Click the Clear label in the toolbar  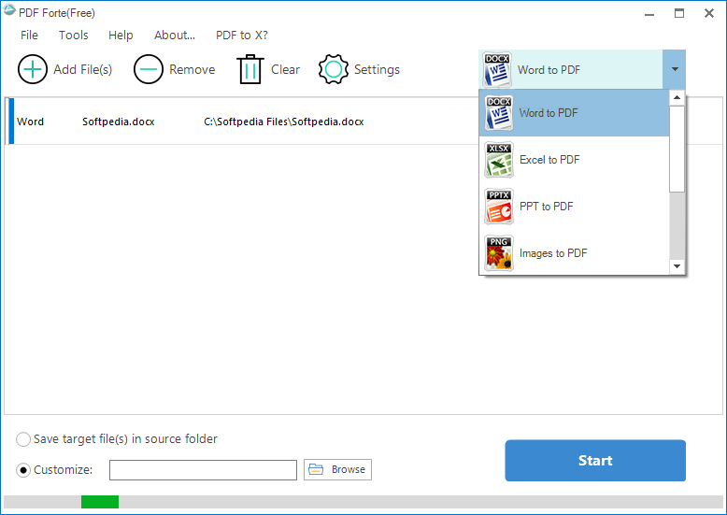tap(285, 69)
